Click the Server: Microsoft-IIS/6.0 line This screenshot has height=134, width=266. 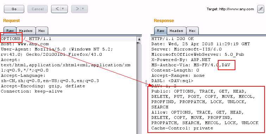click(x=186, y=49)
